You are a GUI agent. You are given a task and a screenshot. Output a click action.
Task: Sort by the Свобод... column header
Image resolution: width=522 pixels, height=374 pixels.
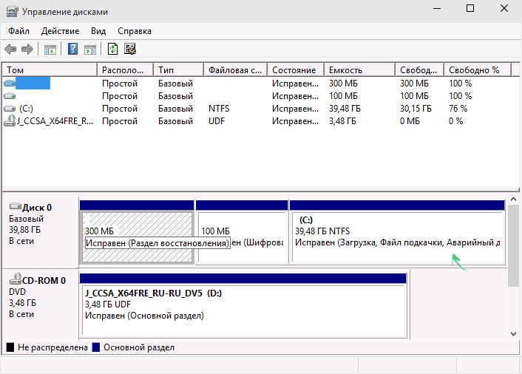(x=420, y=70)
